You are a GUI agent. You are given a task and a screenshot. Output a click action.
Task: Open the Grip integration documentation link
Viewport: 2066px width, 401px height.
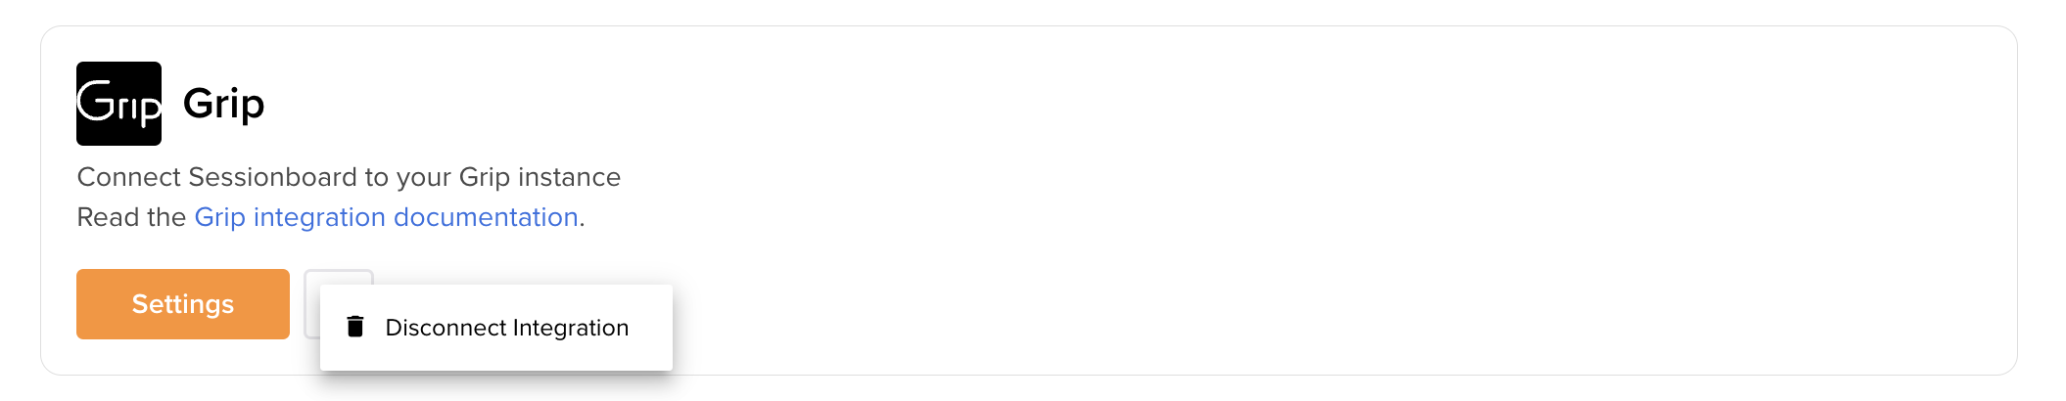click(x=387, y=217)
